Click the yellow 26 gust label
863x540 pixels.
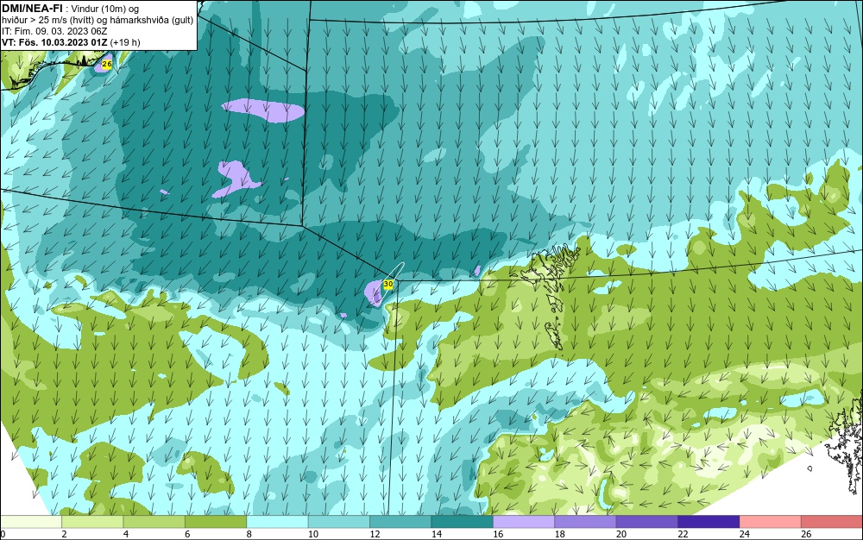click(x=107, y=65)
